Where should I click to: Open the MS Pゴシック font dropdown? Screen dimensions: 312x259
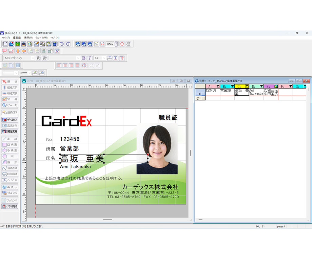[33, 58]
